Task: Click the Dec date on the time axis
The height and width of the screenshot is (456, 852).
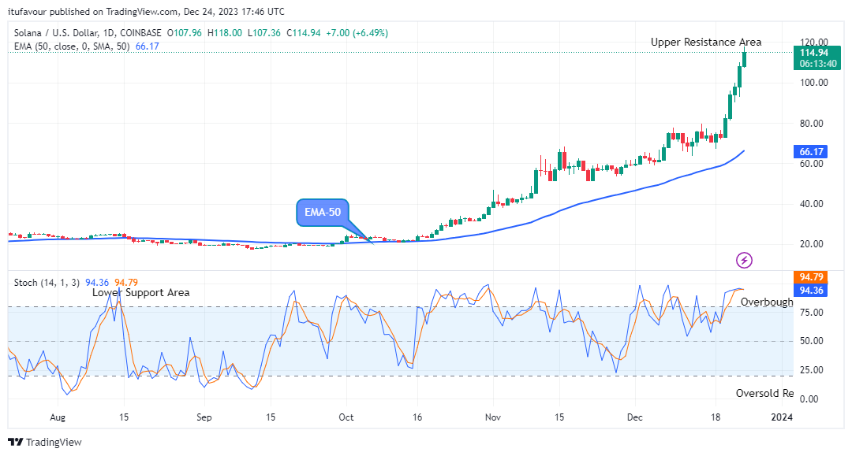Action: 634,417
